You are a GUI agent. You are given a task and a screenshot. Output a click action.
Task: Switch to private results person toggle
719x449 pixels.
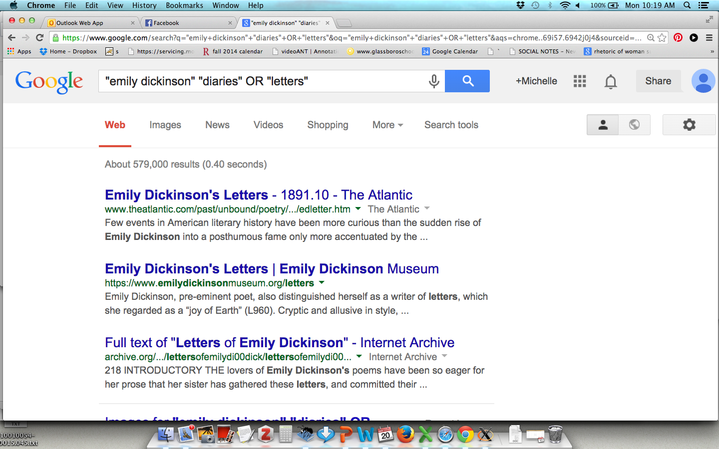coord(603,125)
